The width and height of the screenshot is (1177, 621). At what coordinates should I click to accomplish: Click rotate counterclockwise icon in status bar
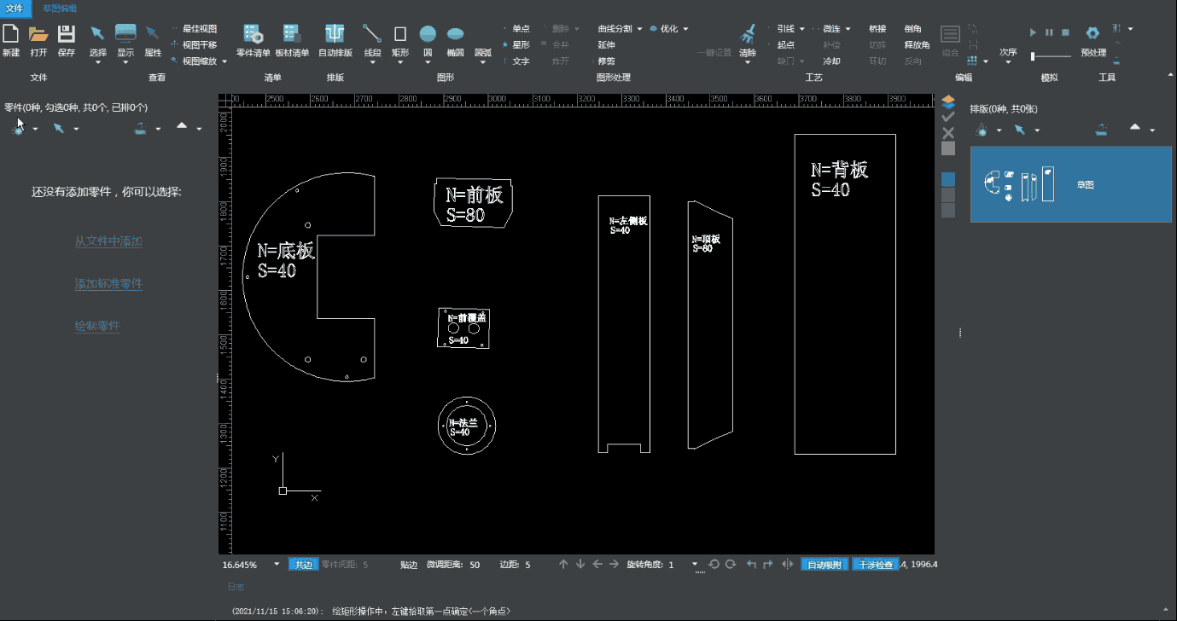[714, 564]
